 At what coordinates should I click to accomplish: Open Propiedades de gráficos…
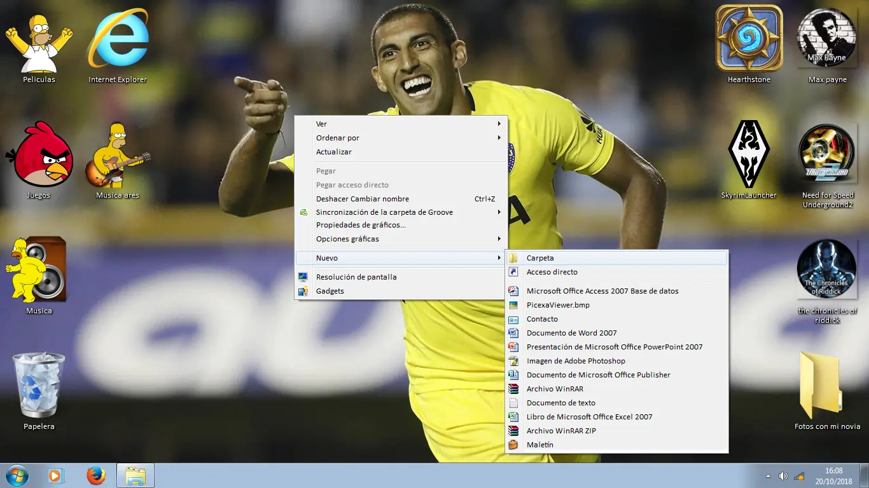401,225
